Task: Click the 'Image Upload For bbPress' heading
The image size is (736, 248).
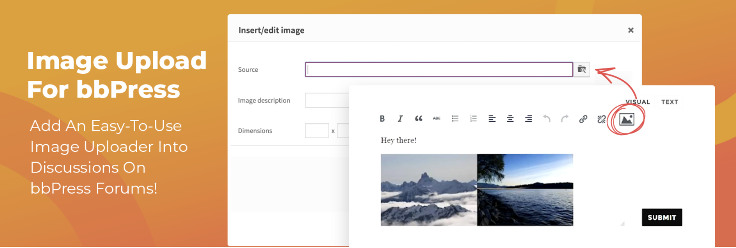Action: 117,75
